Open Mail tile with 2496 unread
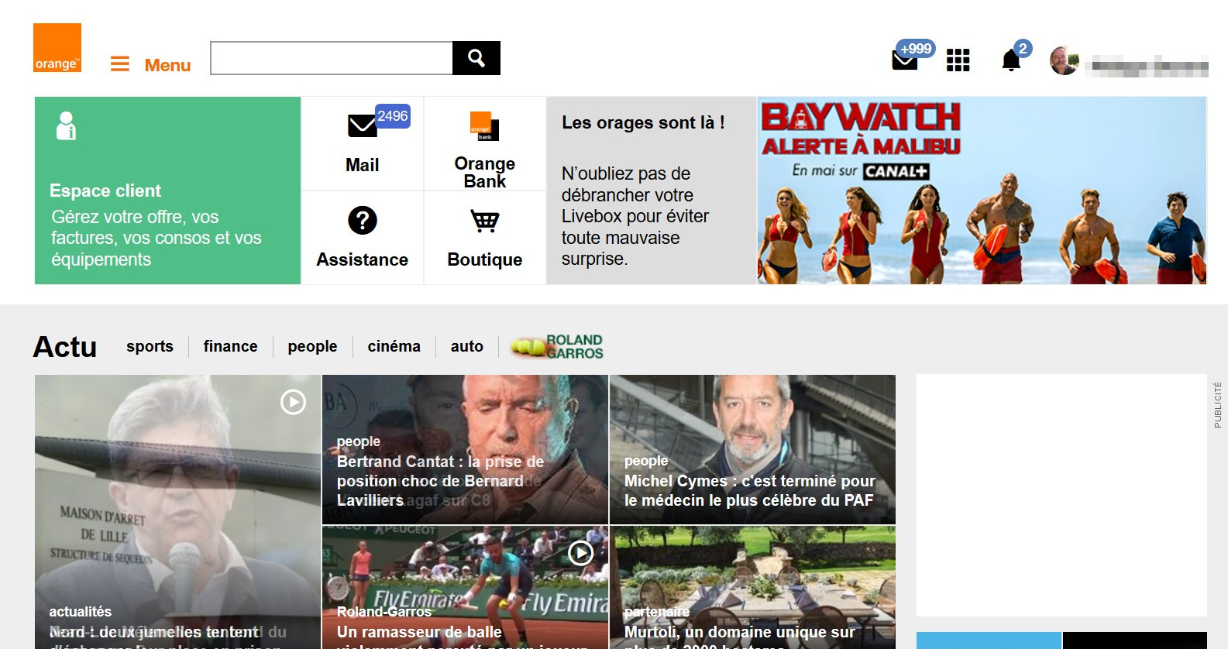The image size is (1228, 649). [362, 144]
